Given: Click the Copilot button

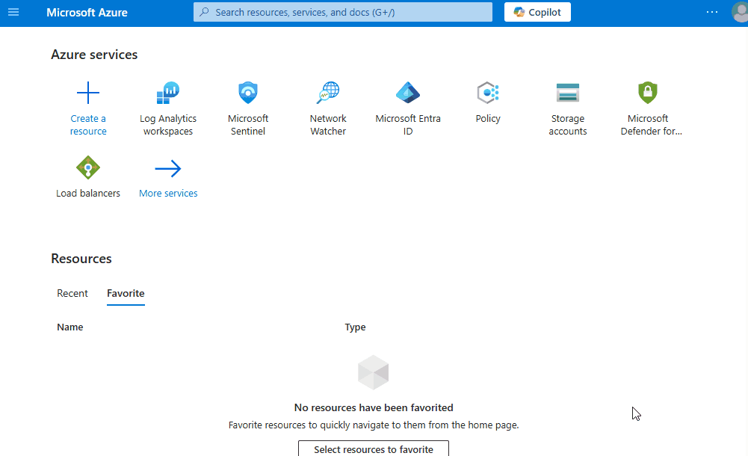Looking at the screenshot, I should [x=537, y=13].
